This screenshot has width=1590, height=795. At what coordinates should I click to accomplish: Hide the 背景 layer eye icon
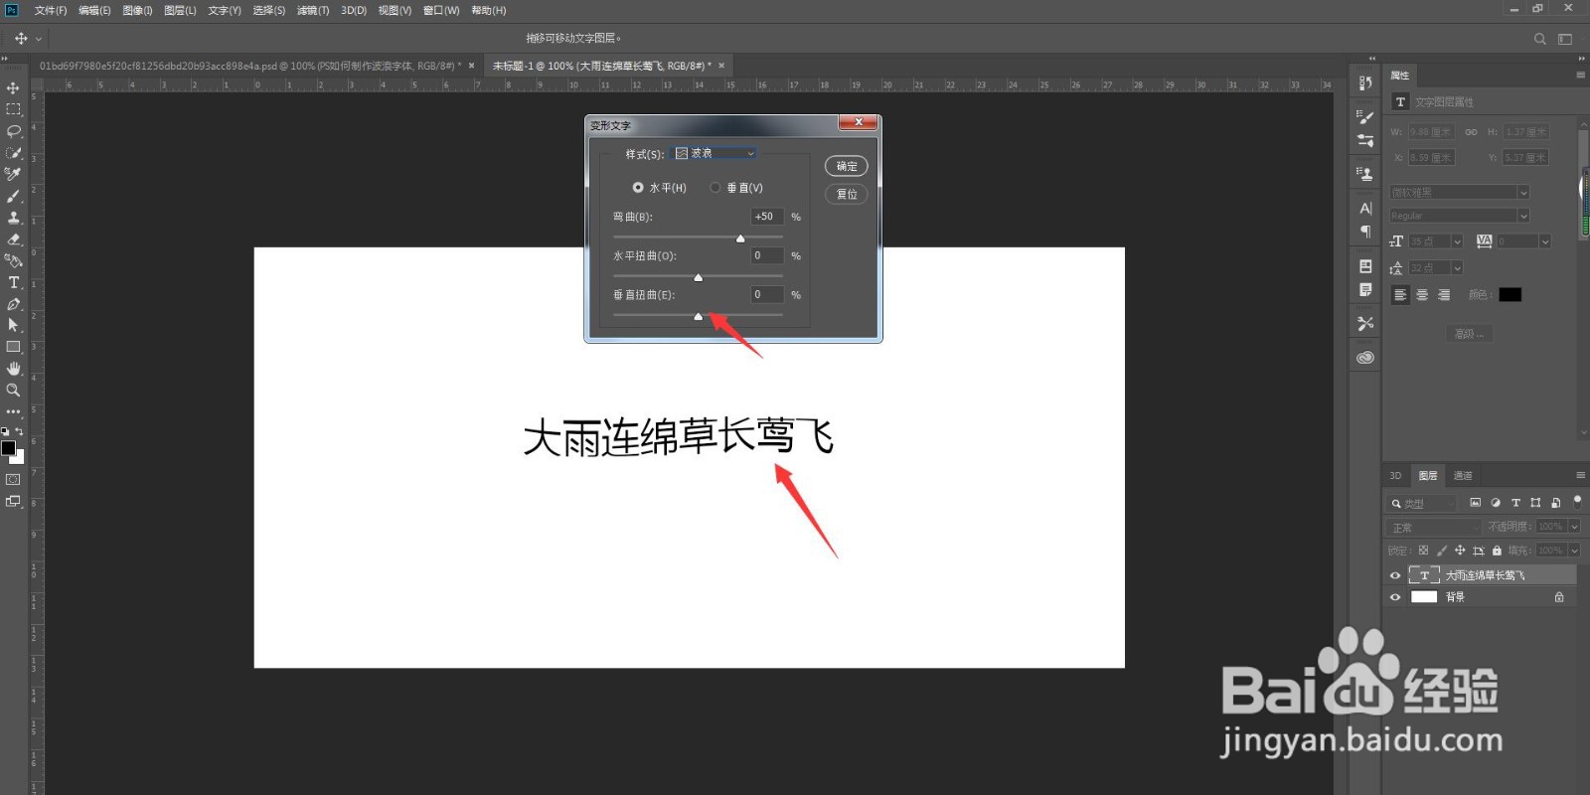pos(1394,597)
